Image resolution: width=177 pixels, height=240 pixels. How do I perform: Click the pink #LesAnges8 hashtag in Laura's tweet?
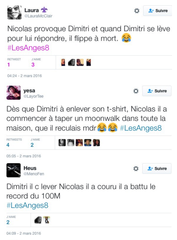[x=28, y=48]
